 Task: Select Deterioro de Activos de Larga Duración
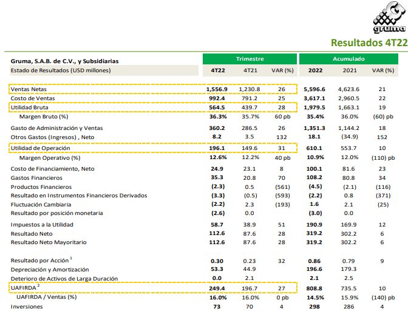[x=64, y=279]
